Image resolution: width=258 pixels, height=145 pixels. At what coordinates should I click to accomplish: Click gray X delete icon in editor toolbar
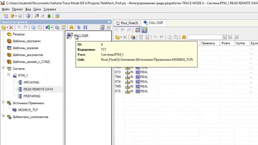pos(125,37)
